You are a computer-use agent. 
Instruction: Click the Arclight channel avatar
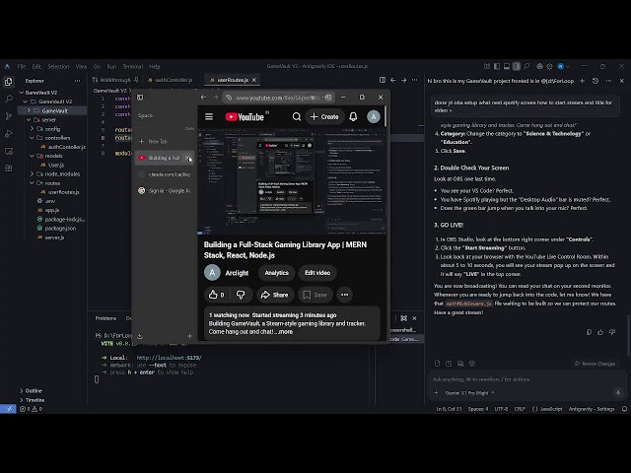(x=212, y=273)
